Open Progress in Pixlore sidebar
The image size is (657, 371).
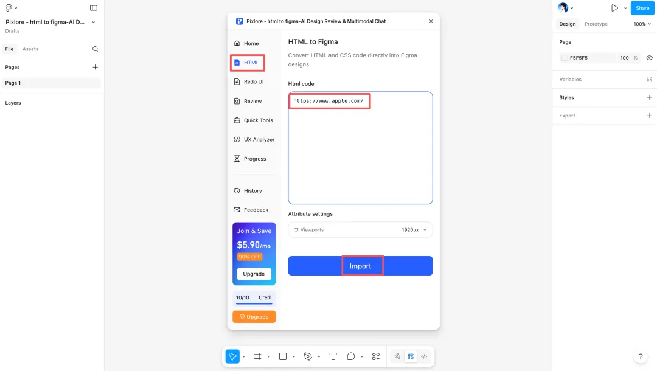[x=250, y=159]
